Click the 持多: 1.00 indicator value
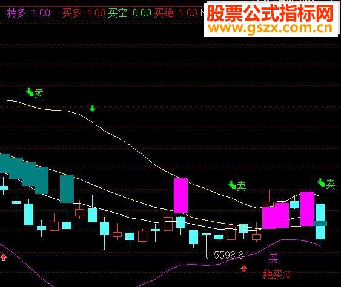The image size is (341, 287). coord(28,13)
